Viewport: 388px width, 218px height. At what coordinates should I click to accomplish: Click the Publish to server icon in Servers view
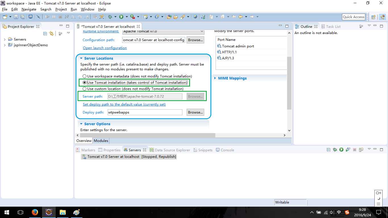(x=361, y=150)
